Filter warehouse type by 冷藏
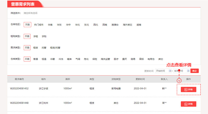This screenshot has height=114, width=208. pyautogui.click(x=53, y=59)
